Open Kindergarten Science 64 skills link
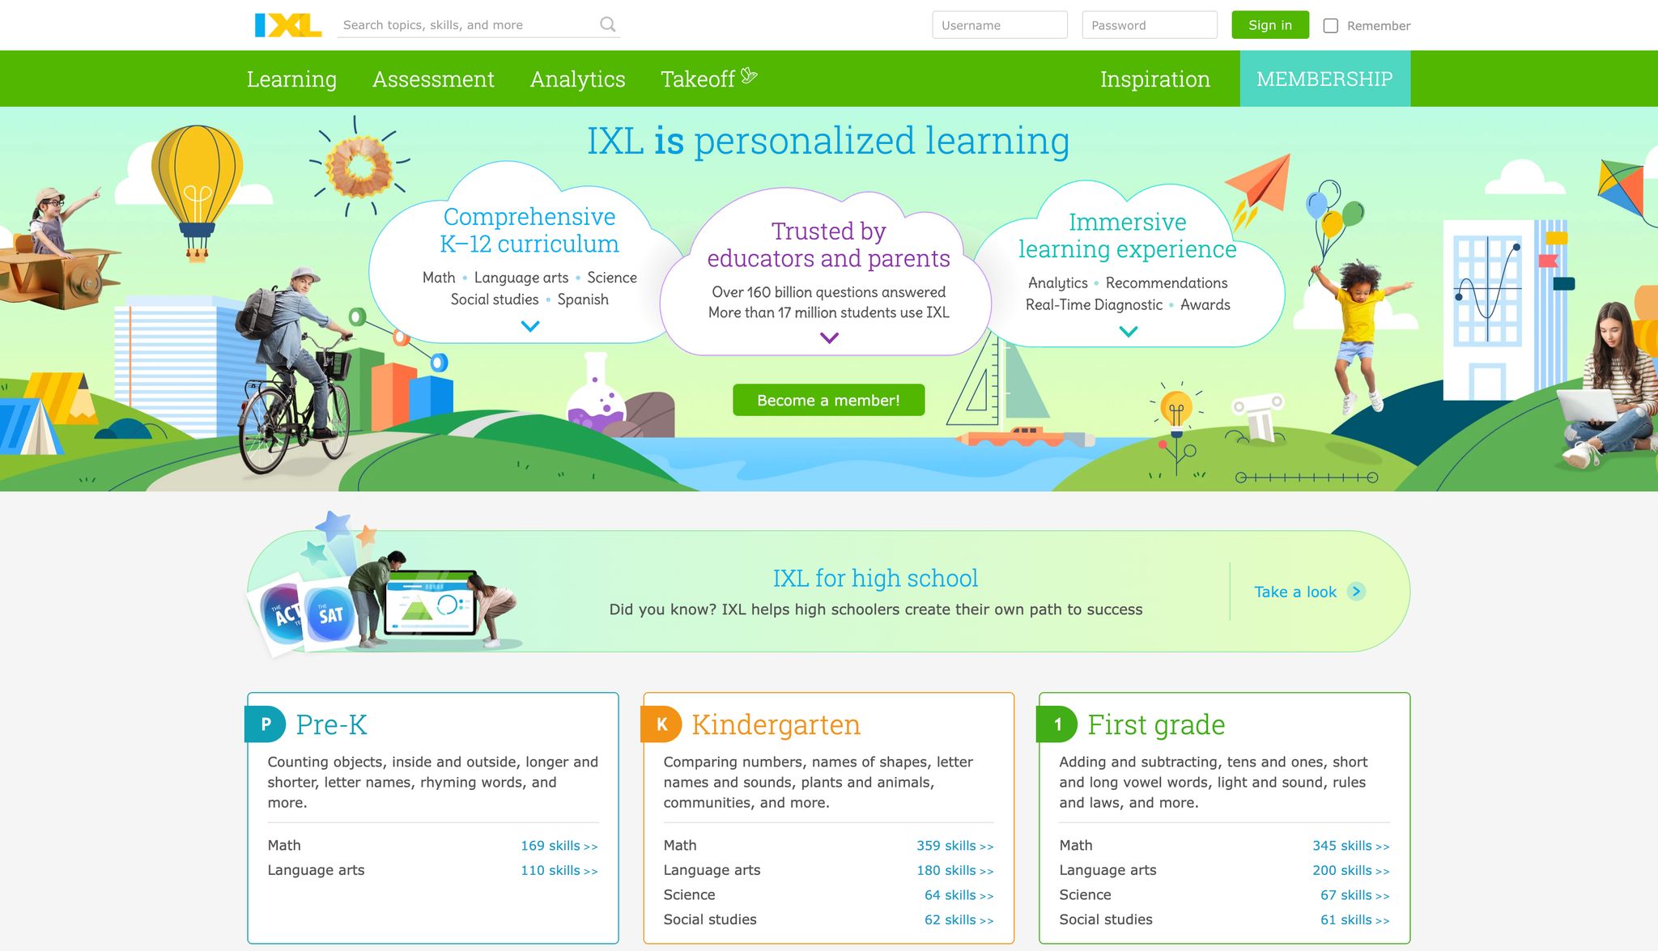 click(x=959, y=895)
